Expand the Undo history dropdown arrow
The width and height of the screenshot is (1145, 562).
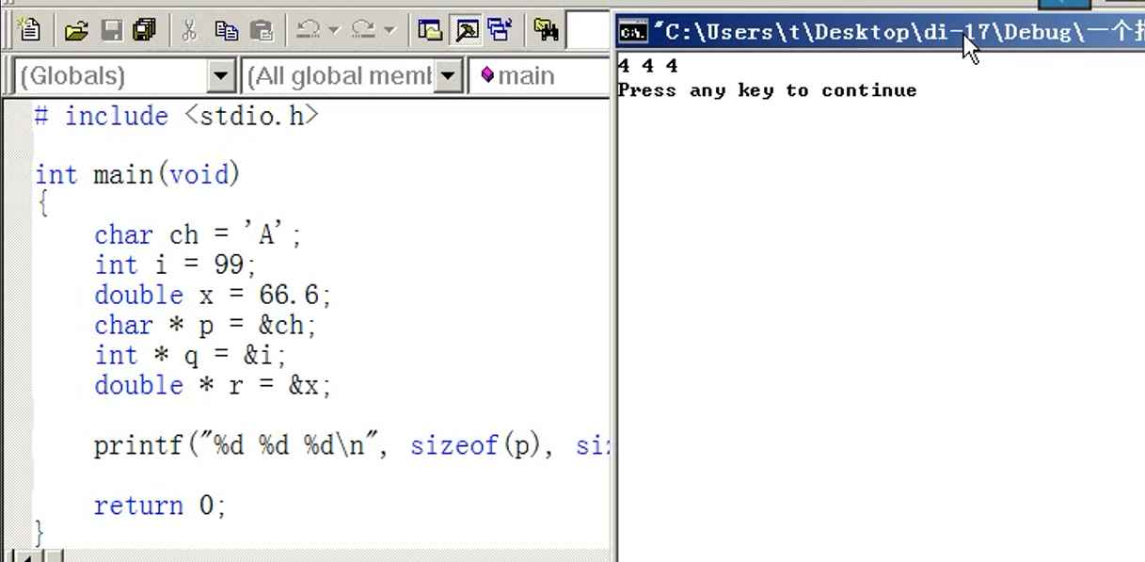333,31
